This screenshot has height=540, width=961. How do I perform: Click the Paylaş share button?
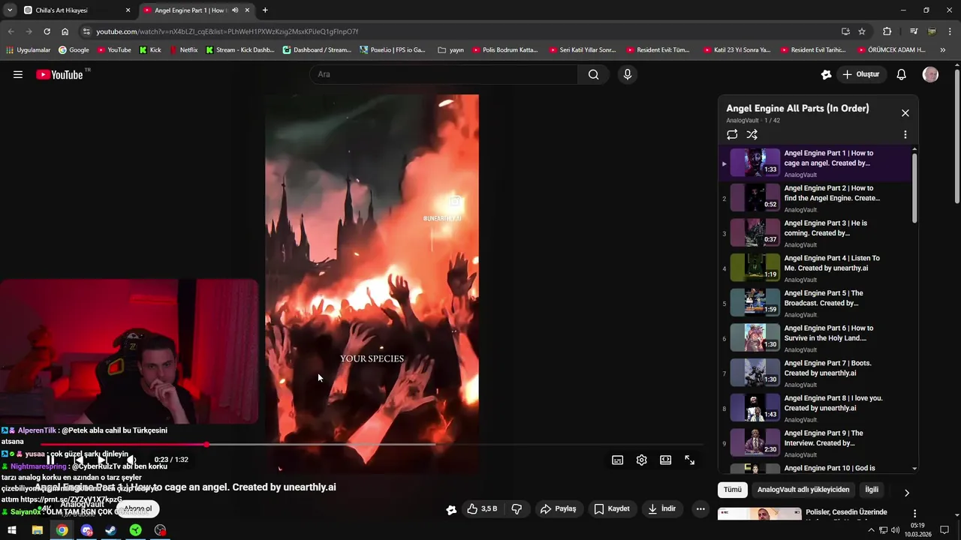pos(558,509)
